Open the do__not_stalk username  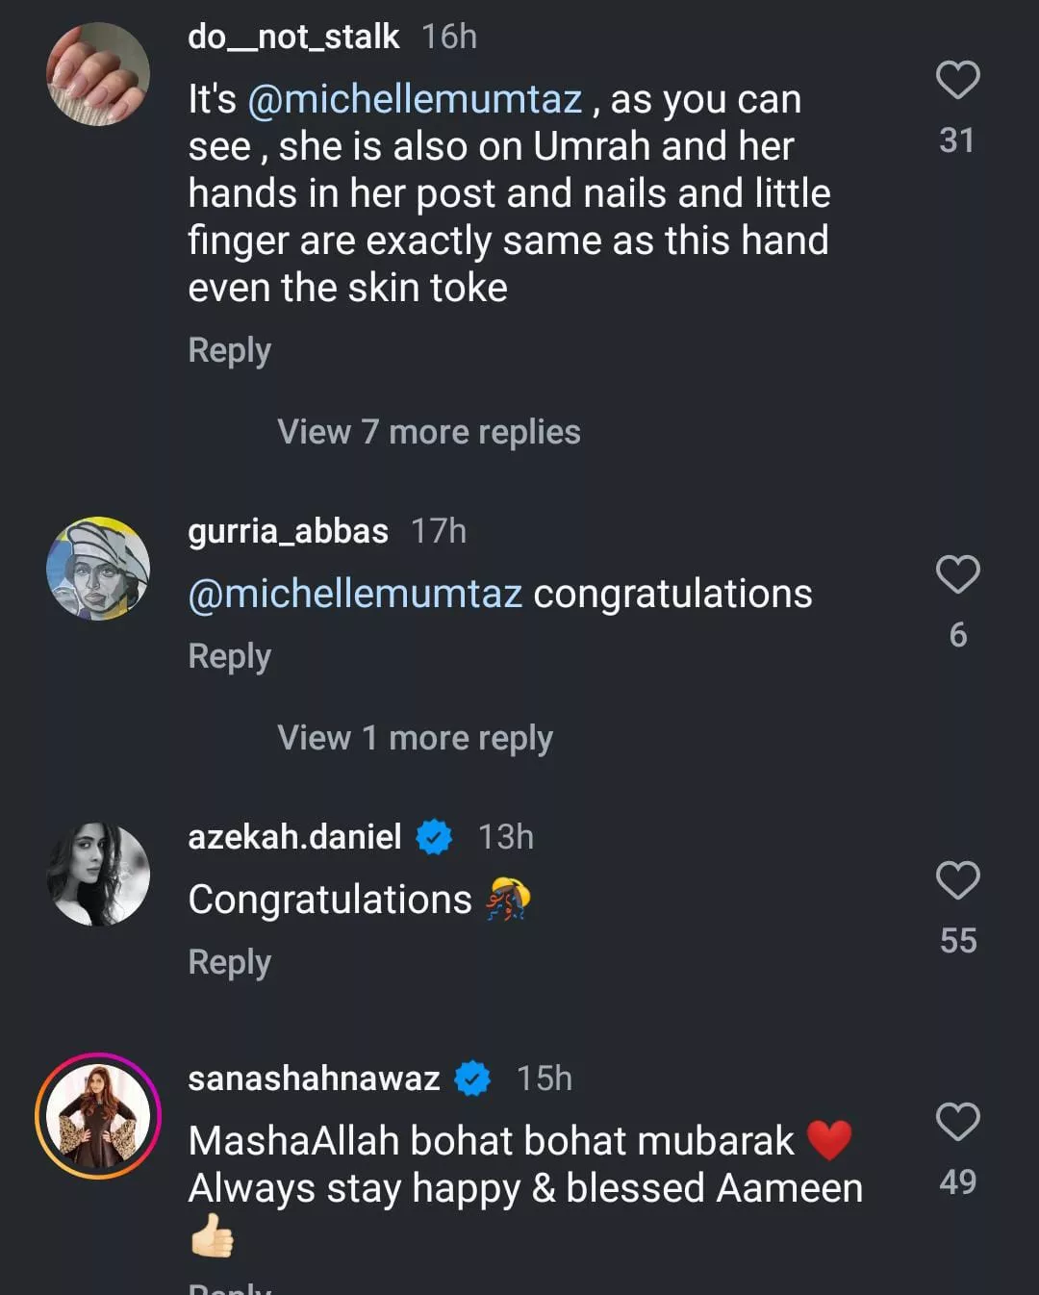293,37
